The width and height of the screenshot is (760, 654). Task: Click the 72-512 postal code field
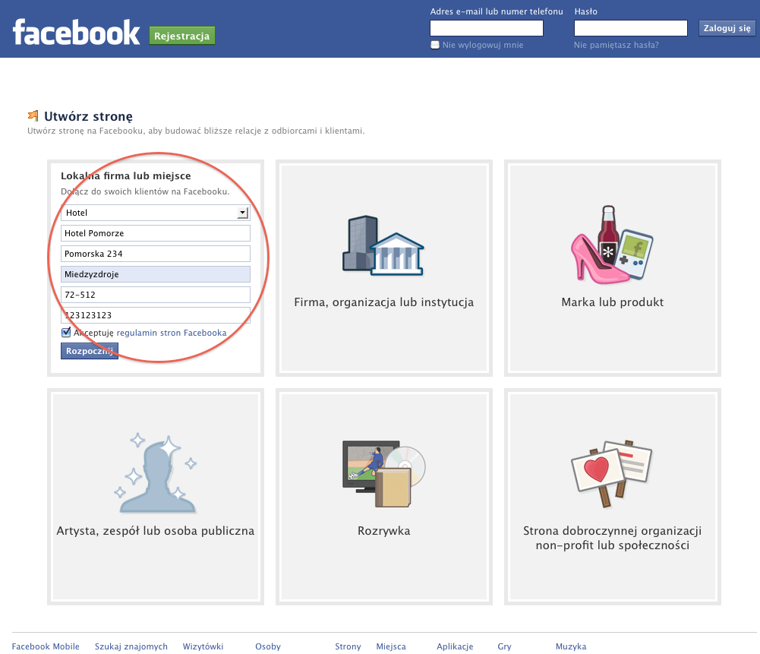[156, 295]
